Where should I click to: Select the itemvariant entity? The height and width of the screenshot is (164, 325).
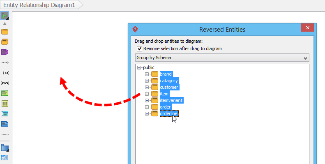pyautogui.click(x=171, y=100)
